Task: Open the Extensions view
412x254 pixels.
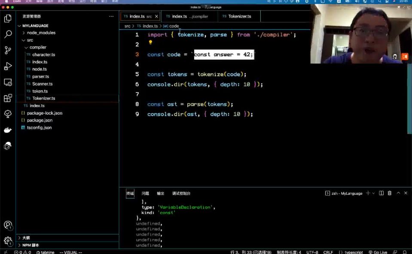Action: point(8,98)
